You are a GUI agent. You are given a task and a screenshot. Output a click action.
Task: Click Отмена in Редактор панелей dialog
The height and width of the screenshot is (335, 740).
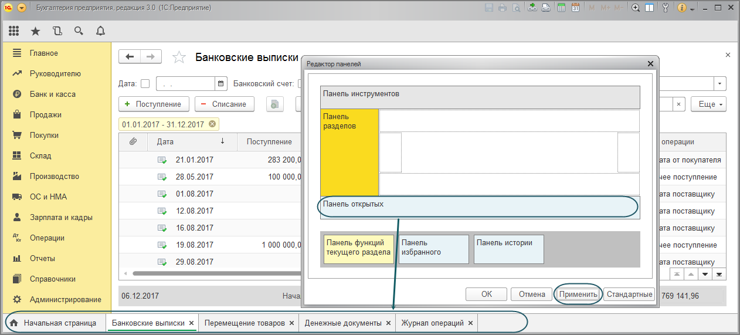[x=532, y=295]
